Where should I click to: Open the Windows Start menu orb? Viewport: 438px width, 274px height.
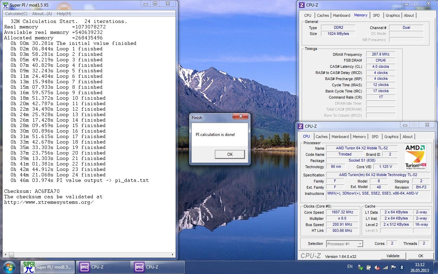pos(10,267)
